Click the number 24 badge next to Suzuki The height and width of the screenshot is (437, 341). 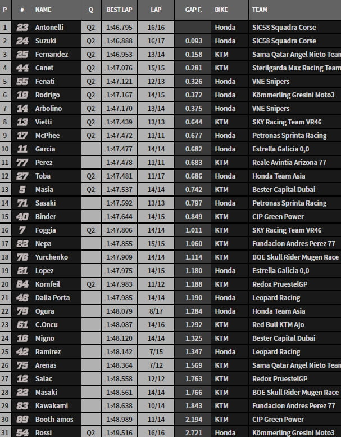coord(22,41)
